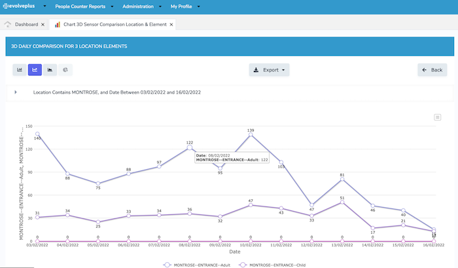Viewport: 458px width, 268px height.
Task: Switch to the Dashboard tab
Action: 26,24
